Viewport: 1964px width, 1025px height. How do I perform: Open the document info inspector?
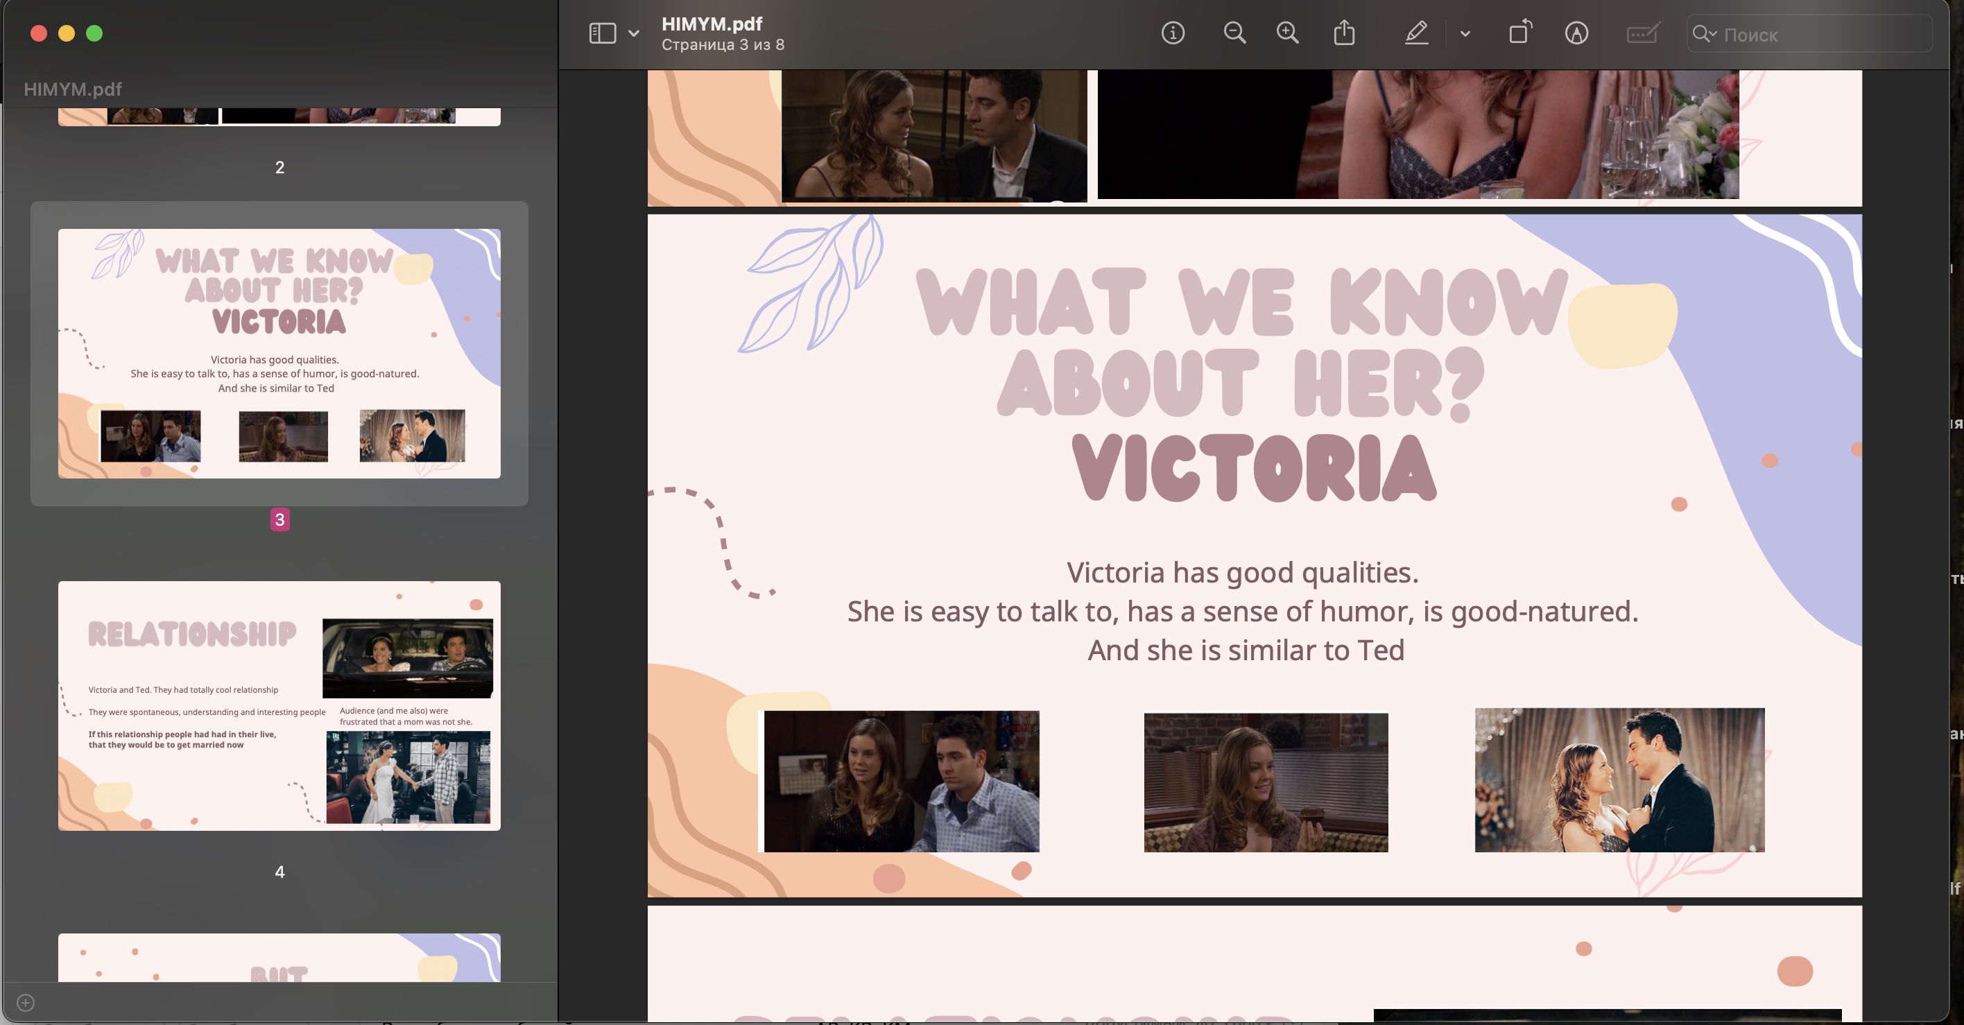1173,33
